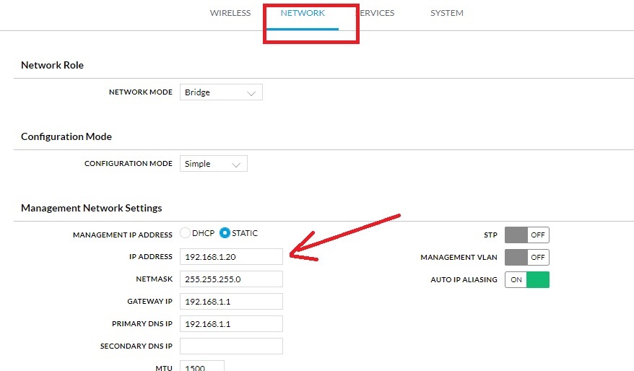Click the MTU value field

click(201, 366)
